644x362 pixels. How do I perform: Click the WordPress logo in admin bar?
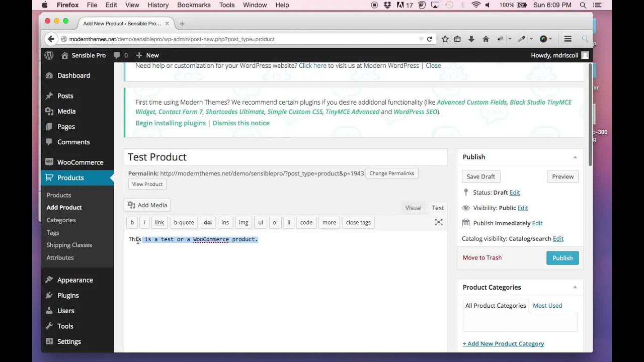click(49, 55)
